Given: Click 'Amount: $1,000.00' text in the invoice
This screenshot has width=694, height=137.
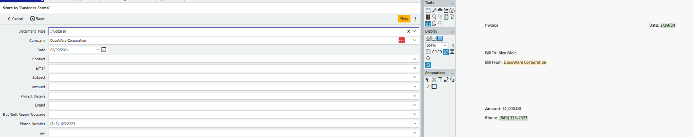Looking at the screenshot, I should point(503,109).
